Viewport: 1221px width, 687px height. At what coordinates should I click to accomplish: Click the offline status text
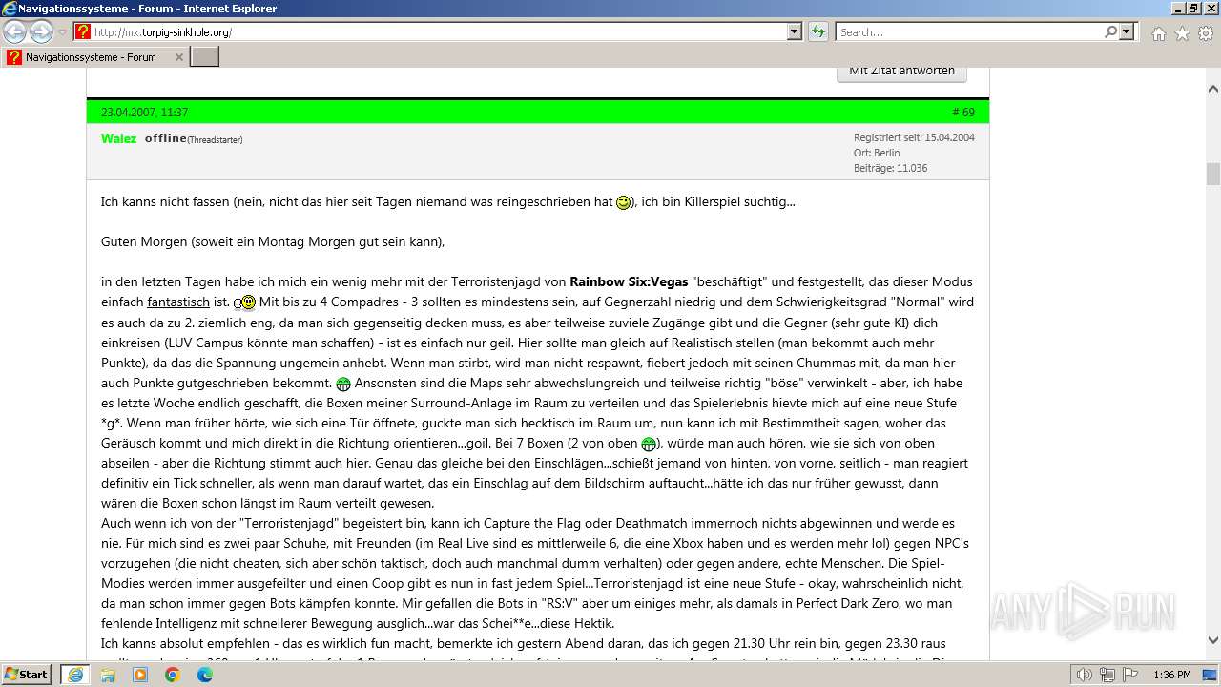pos(166,138)
